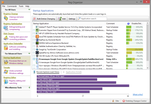151x104 pixels.
Task: Toggle delay clock for NVIDIA GeForce Experience
Action: click(x=34, y=43)
